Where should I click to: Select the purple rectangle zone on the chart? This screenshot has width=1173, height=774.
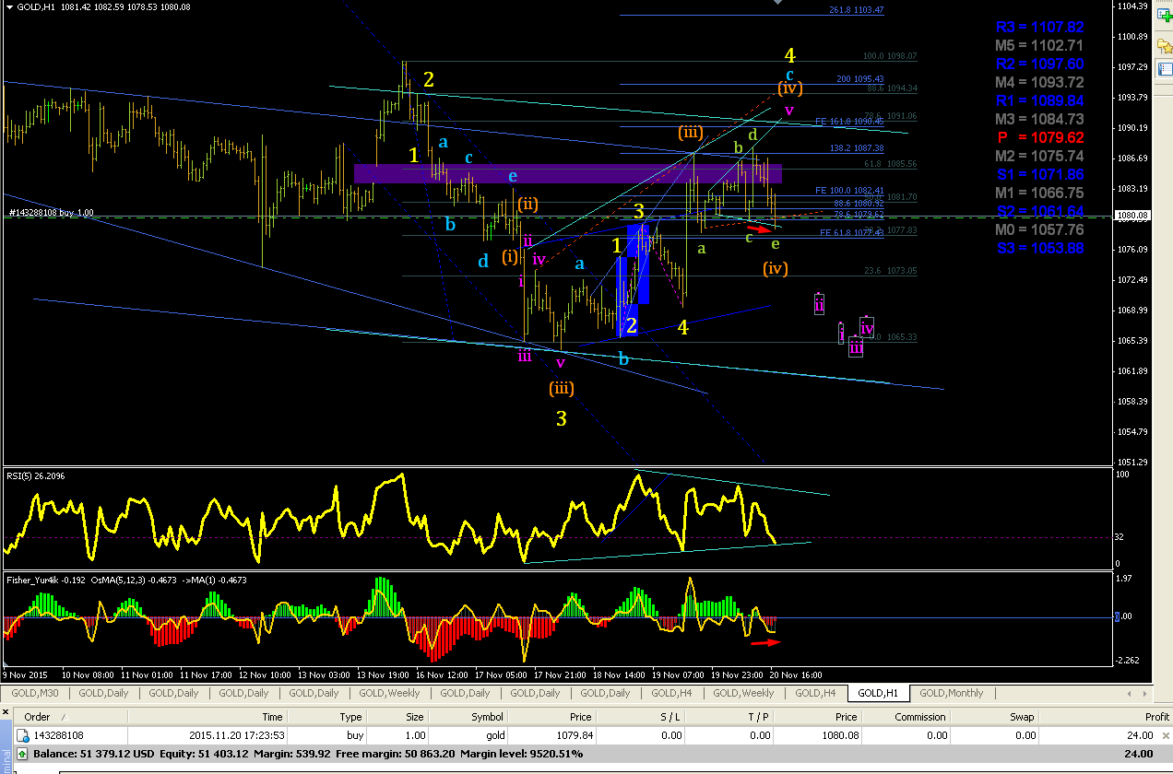(x=567, y=174)
